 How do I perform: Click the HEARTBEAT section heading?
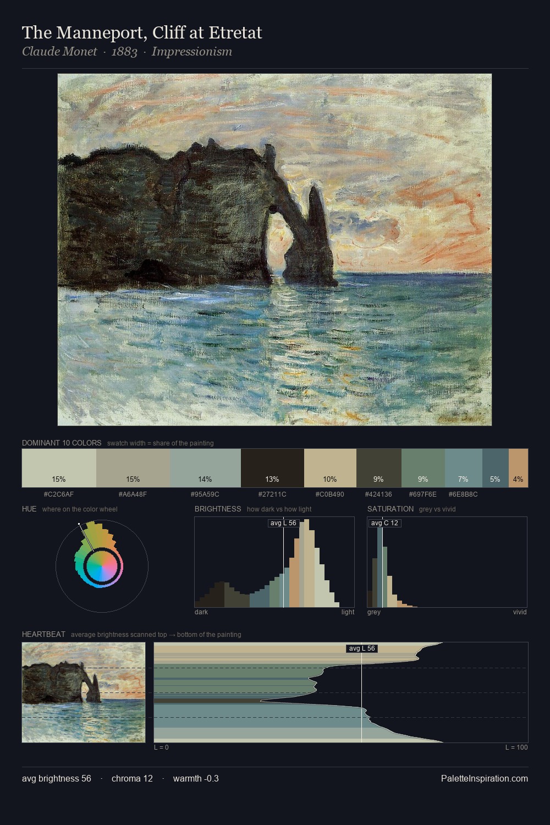click(43, 634)
